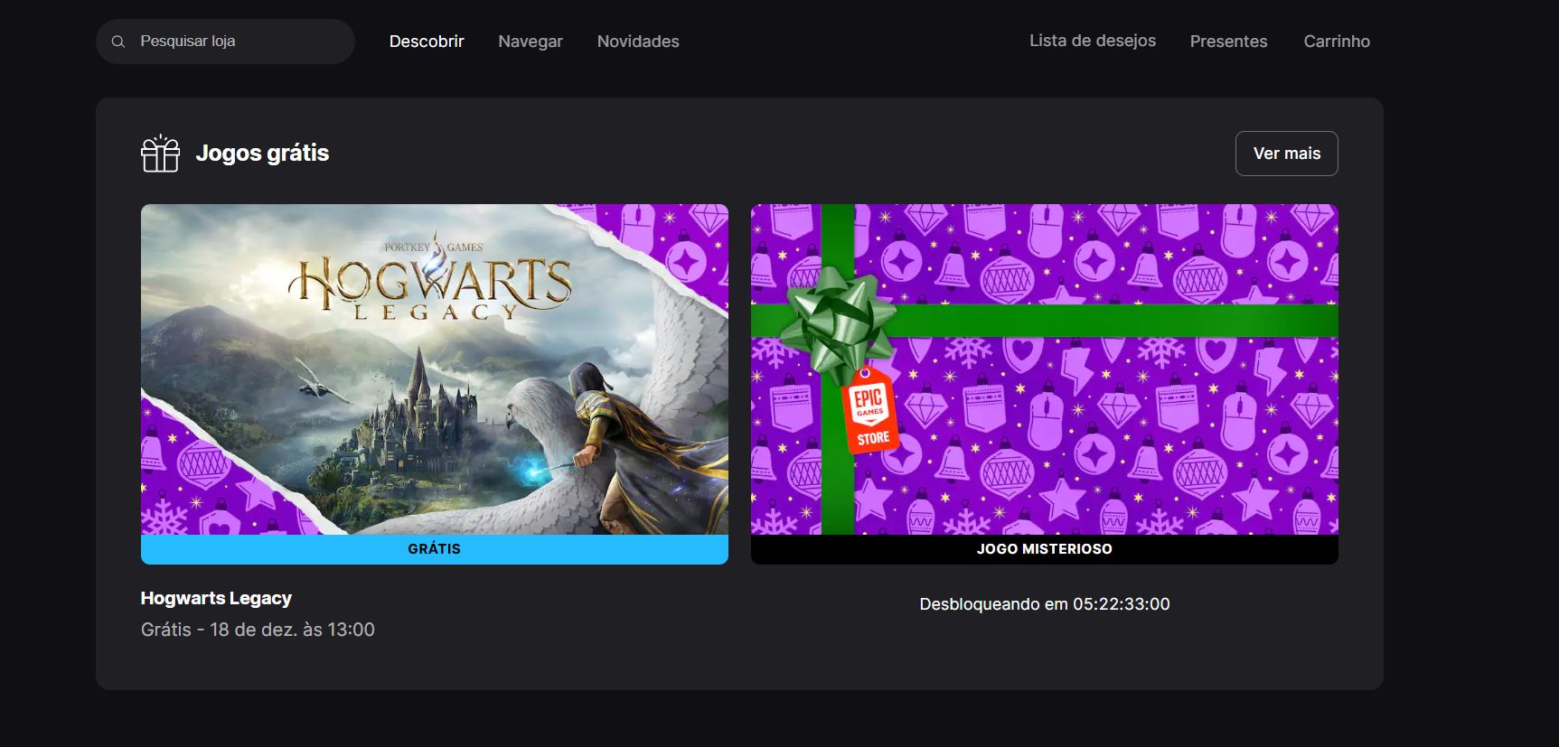Click the search magnifier icon
Image resolution: width=1559 pixels, height=747 pixels.
tap(118, 42)
